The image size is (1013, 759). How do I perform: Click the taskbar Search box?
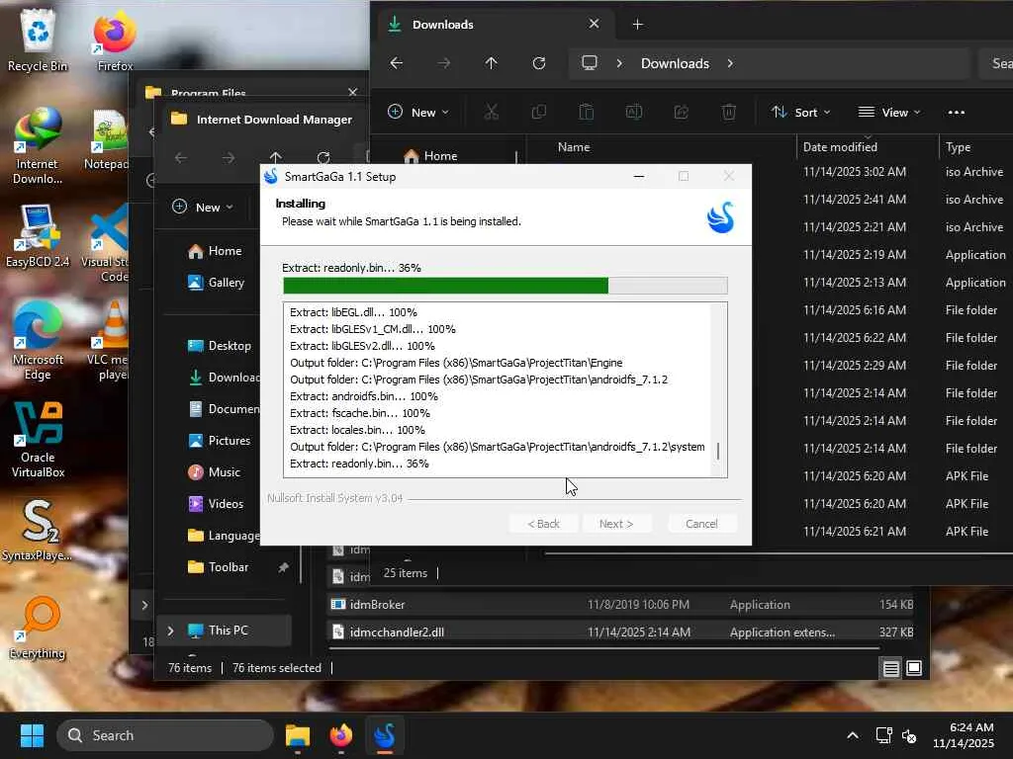click(x=165, y=735)
